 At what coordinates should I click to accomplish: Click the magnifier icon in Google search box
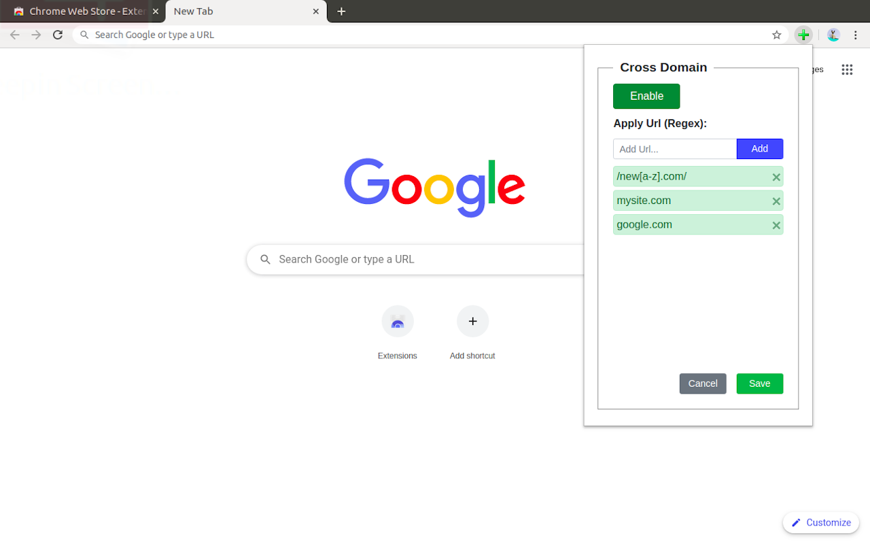266,259
